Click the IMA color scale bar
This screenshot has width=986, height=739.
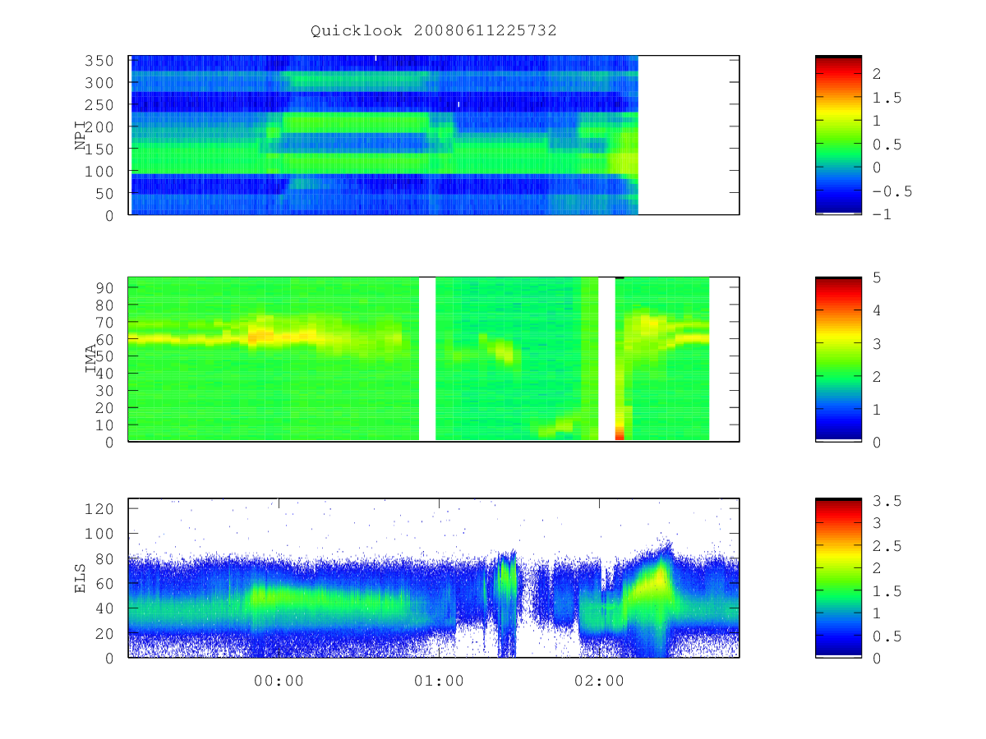pyautogui.click(x=838, y=360)
